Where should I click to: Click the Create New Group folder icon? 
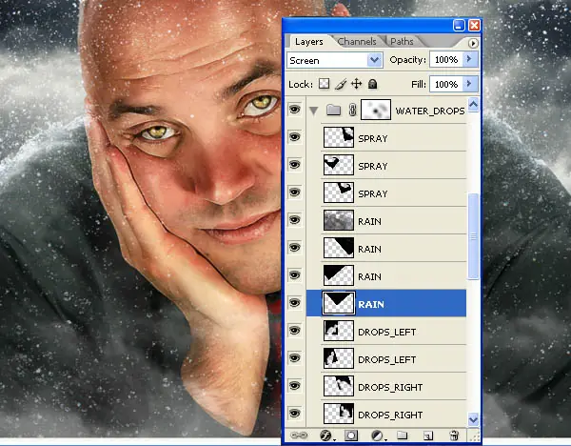(x=402, y=436)
